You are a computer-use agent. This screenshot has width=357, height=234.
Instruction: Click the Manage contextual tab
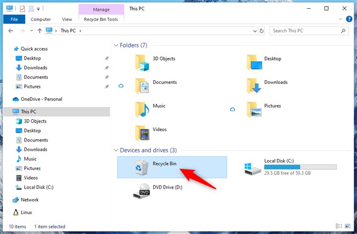[x=101, y=9]
